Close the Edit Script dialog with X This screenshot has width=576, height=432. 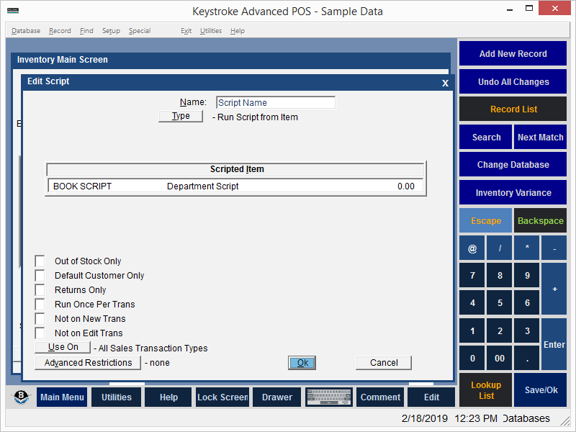coord(445,83)
